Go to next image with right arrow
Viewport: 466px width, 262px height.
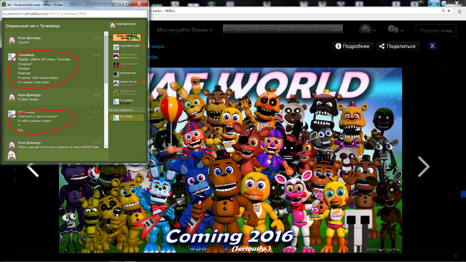424,167
